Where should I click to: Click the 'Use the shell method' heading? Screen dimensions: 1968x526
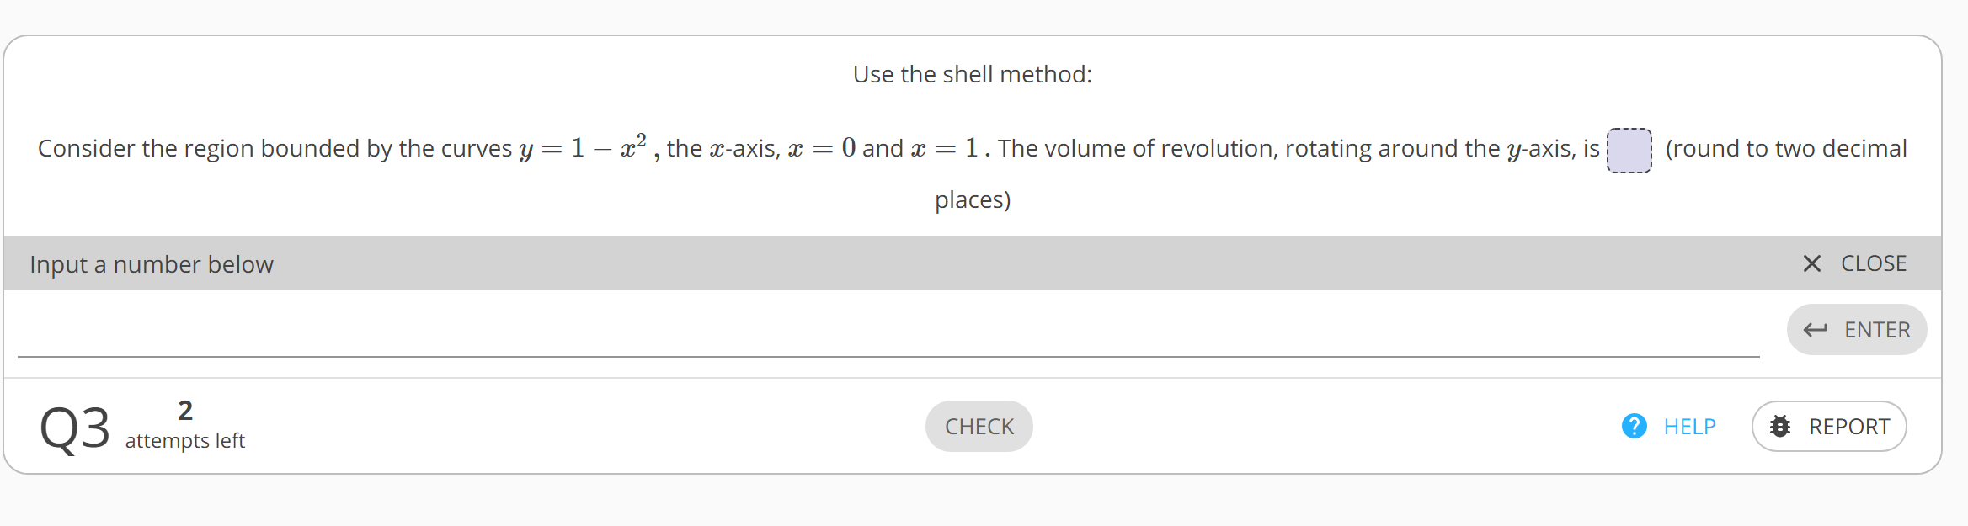pos(973,74)
